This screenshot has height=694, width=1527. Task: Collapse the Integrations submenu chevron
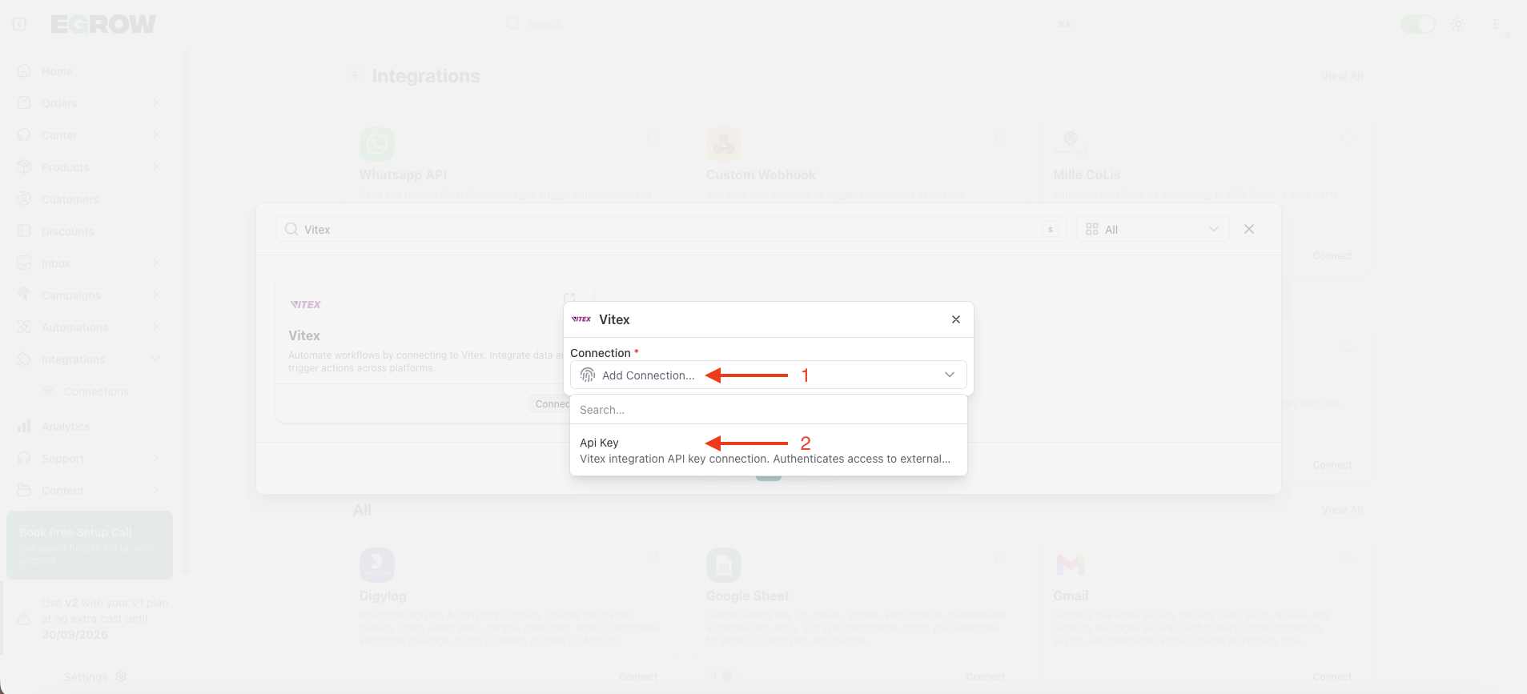155,359
